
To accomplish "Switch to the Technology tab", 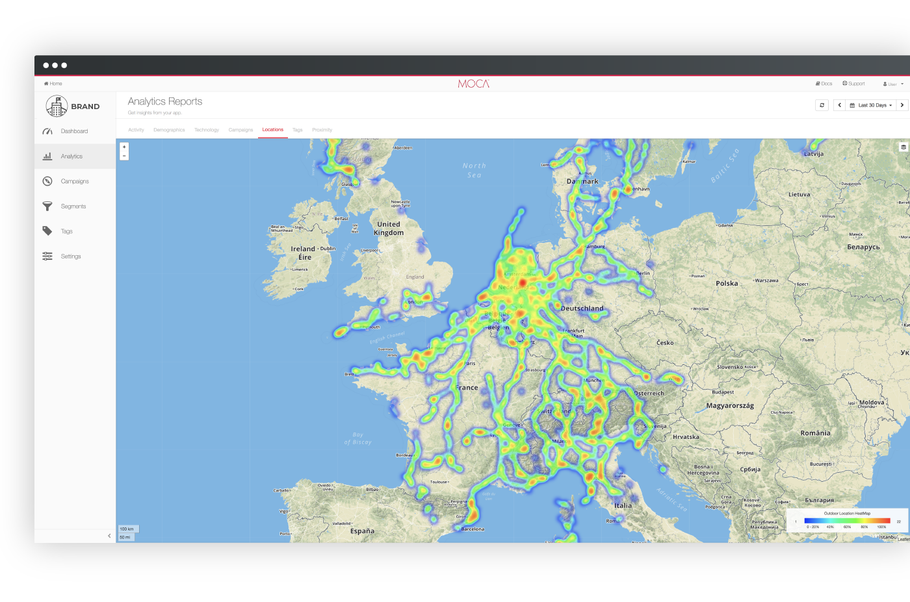I will click(x=207, y=130).
